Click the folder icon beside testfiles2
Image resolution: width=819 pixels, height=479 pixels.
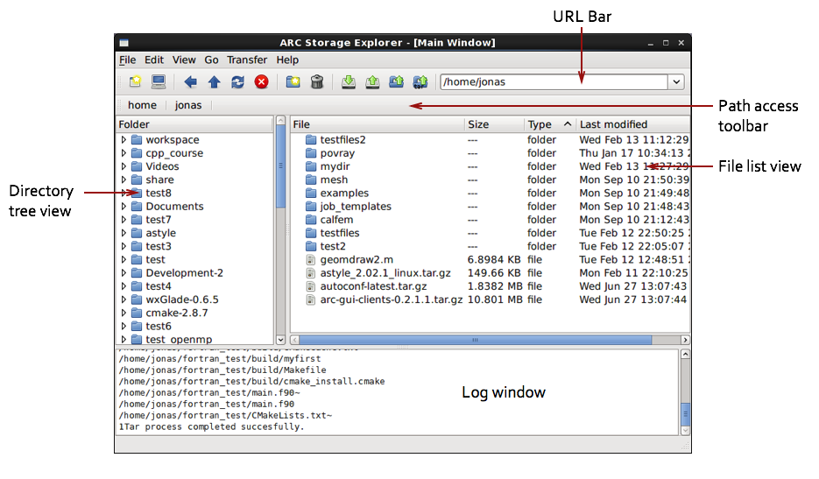311,139
